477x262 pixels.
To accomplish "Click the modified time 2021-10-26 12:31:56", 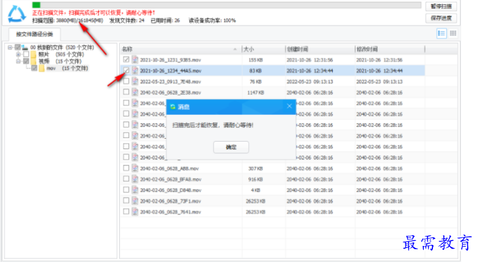I will tap(379, 60).
